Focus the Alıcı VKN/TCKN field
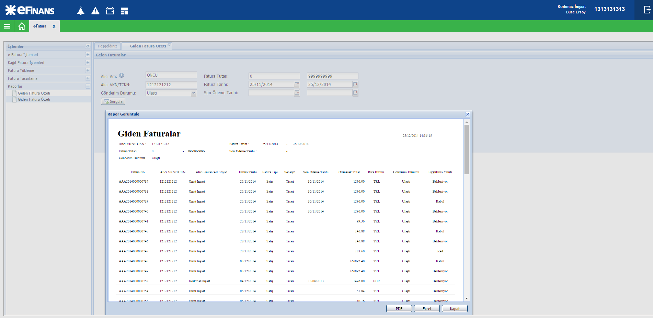The image size is (653, 318). click(171, 85)
